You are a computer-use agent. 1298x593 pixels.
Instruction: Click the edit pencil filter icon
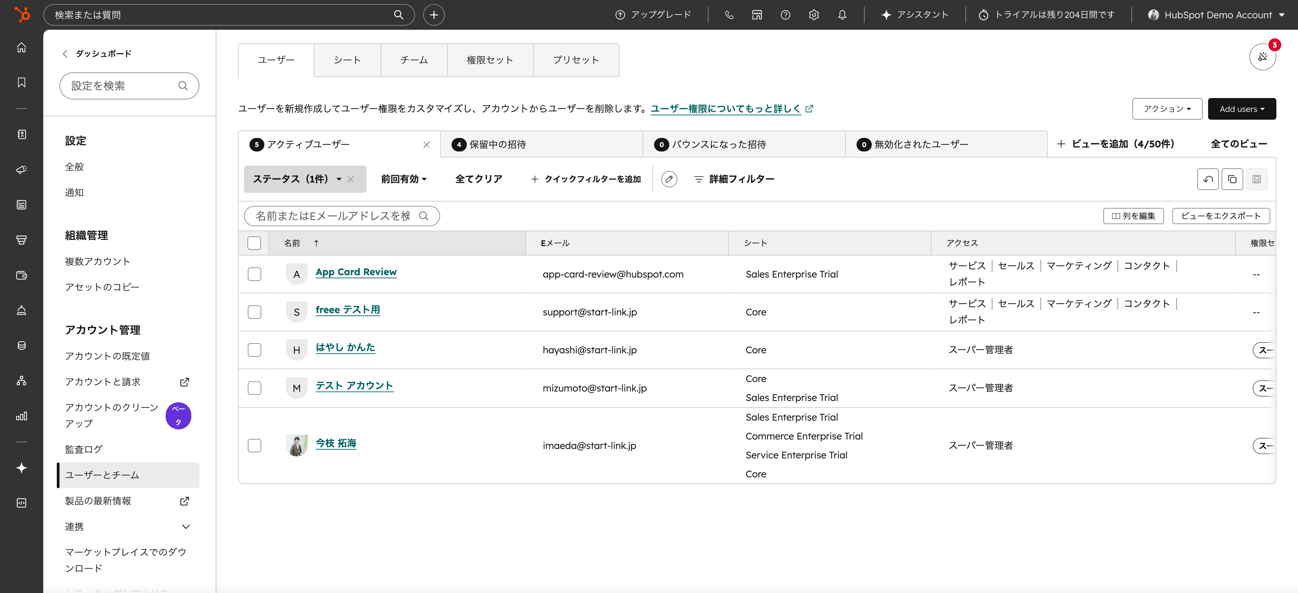click(x=669, y=179)
